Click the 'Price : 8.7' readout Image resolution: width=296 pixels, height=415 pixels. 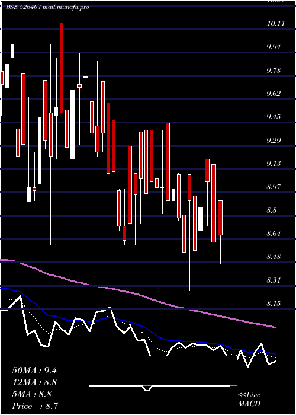point(35,406)
